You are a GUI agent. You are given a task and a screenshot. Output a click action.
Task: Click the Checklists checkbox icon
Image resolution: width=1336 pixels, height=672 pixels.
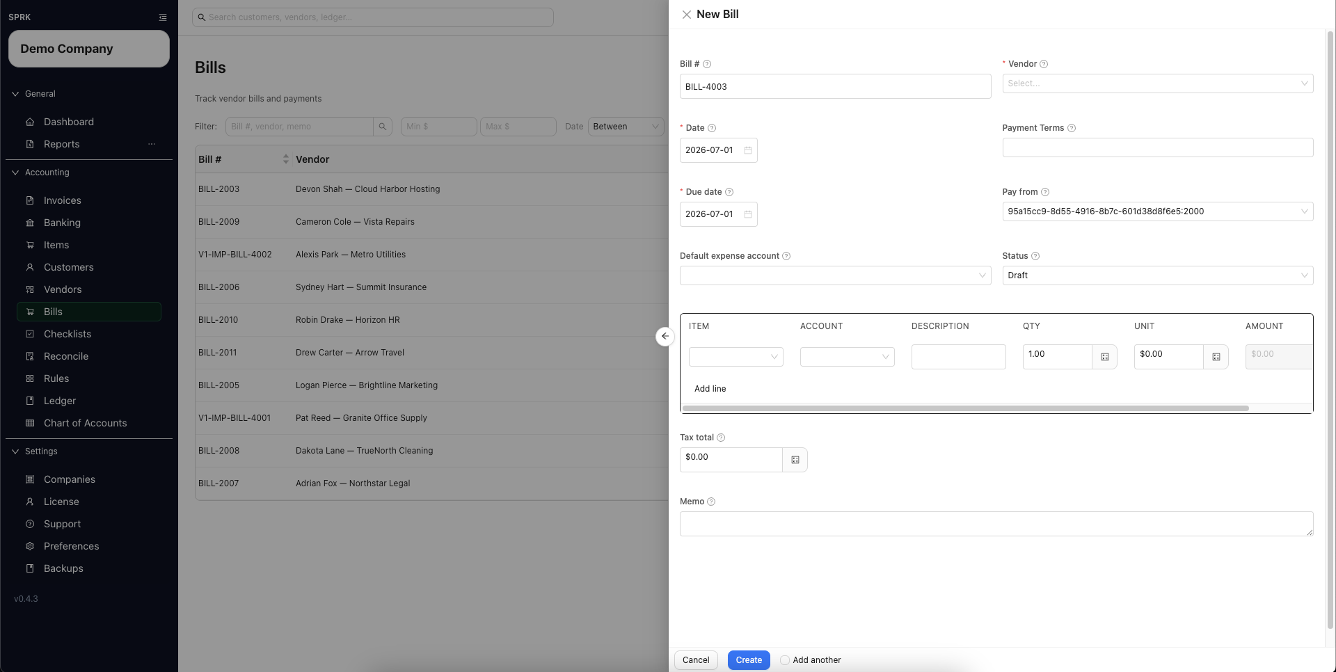pos(30,334)
